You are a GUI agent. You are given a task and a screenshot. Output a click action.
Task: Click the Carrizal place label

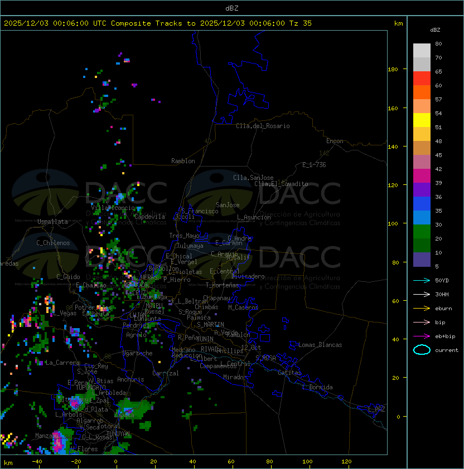click(165, 373)
